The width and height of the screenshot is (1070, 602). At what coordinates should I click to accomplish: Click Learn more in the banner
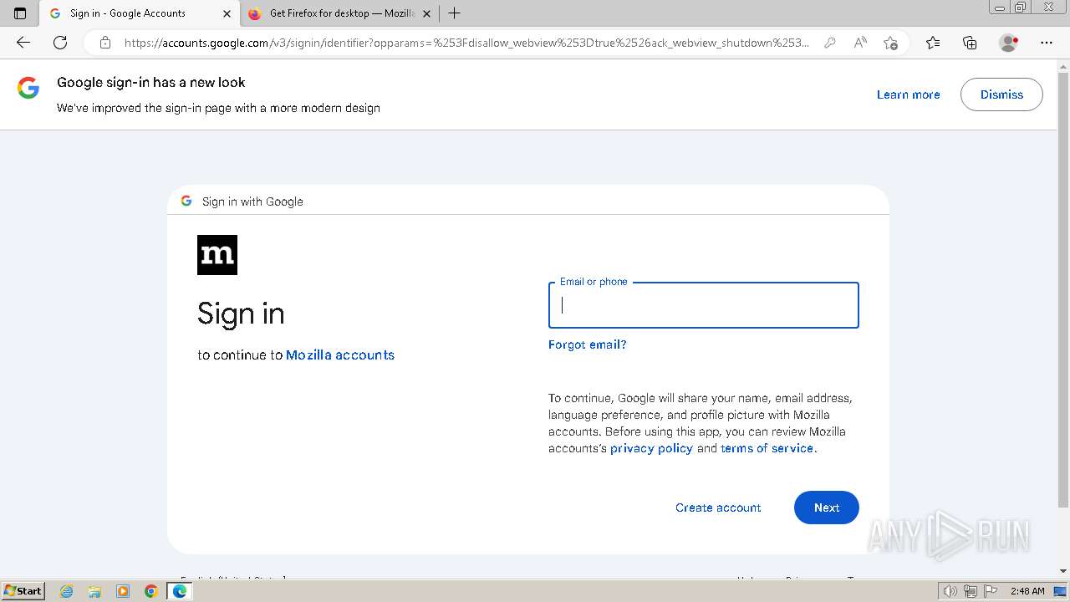coord(908,94)
